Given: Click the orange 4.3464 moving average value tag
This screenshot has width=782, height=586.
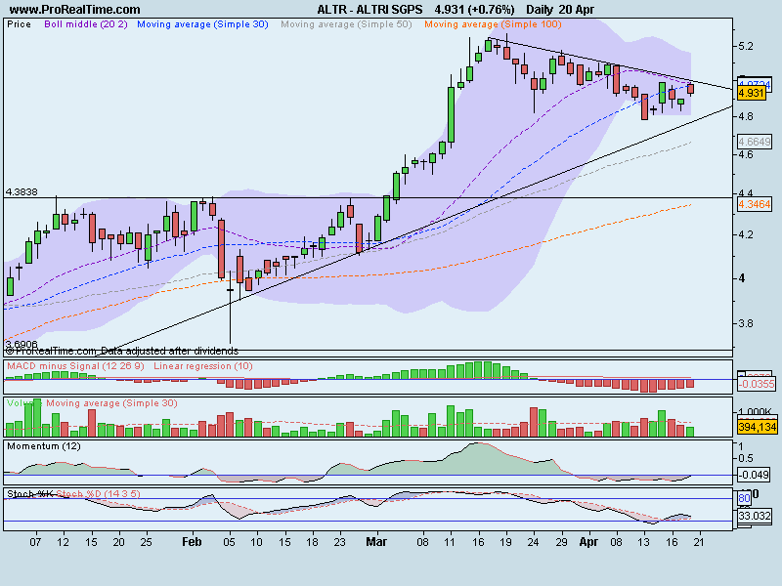Looking at the screenshot, I should [755, 204].
